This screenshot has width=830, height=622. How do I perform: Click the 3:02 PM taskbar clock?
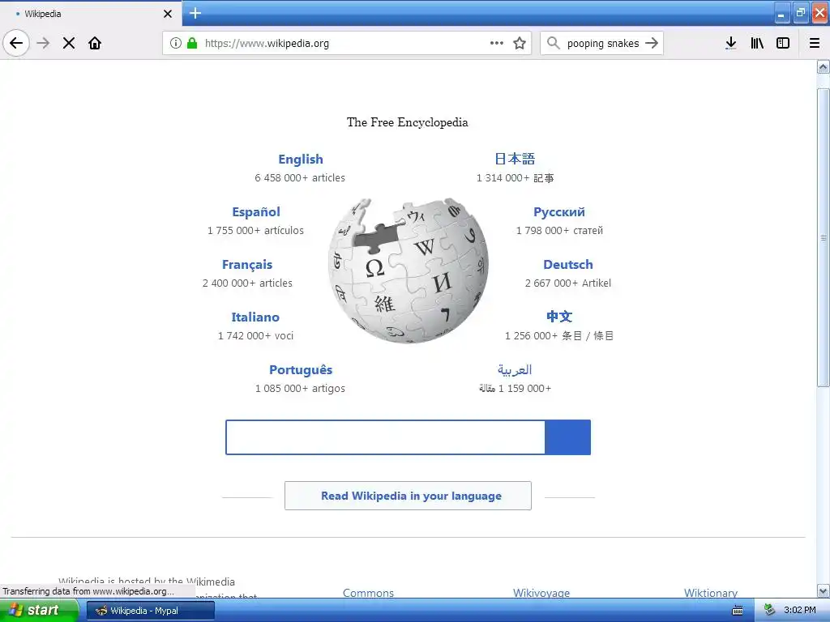(x=800, y=611)
